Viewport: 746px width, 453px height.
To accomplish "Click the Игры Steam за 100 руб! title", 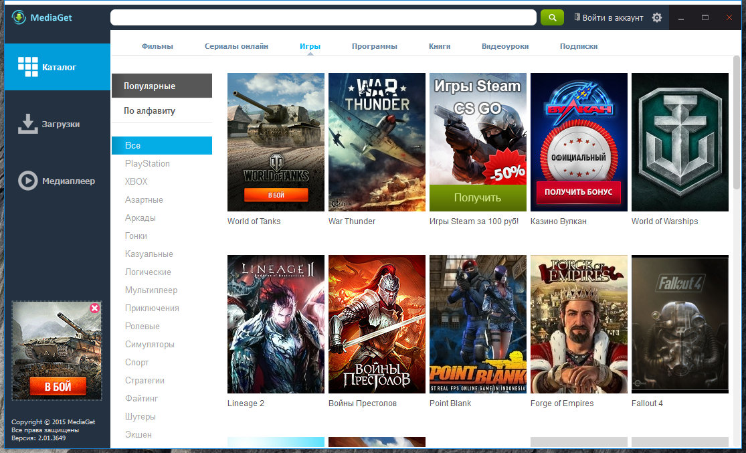I will click(474, 221).
